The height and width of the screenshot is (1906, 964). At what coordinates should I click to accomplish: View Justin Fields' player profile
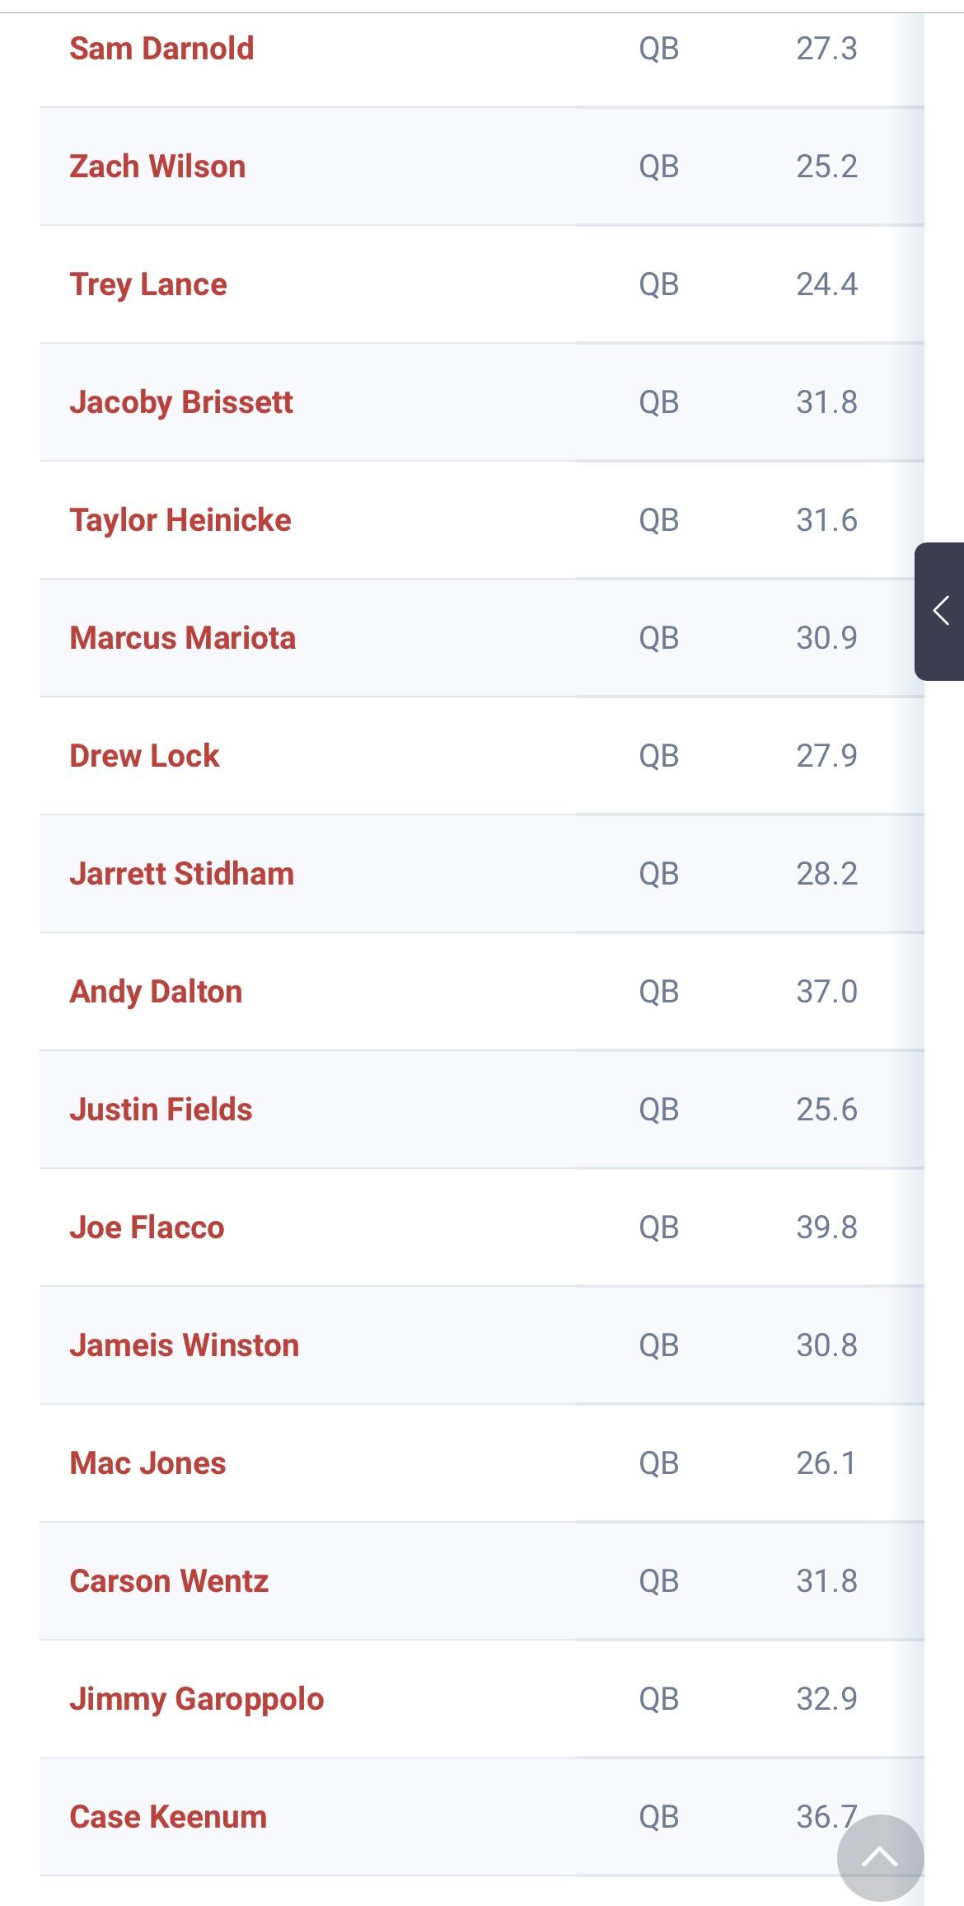(x=161, y=1110)
